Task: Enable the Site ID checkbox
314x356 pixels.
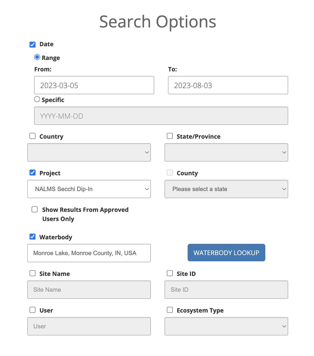Action: (170, 273)
